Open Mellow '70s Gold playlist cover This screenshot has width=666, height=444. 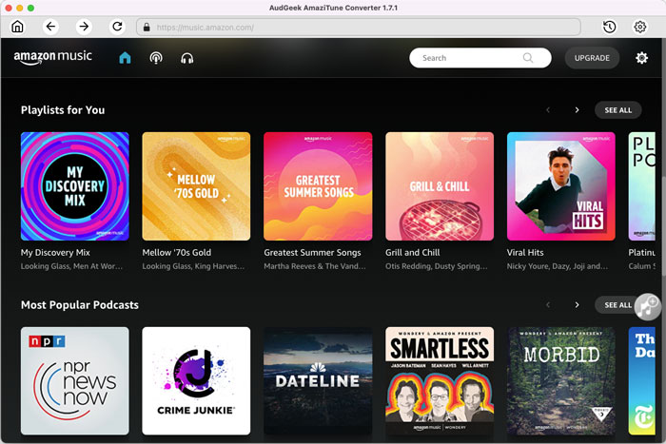(196, 186)
